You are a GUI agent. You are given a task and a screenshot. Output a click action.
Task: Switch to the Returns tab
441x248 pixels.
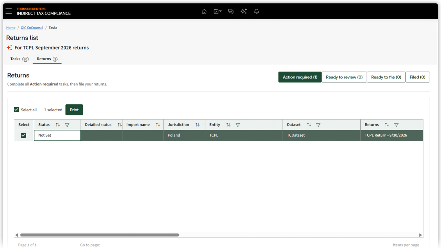pos(47,59)
